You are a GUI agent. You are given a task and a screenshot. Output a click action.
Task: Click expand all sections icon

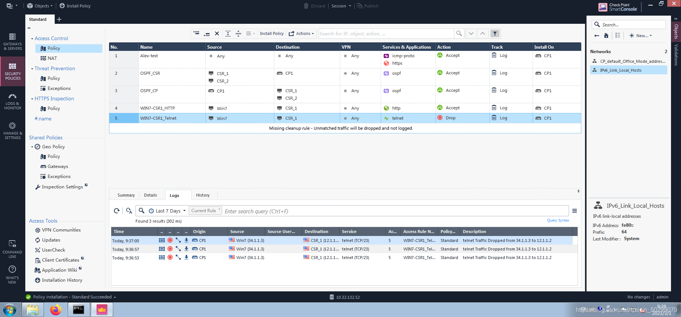(x=228, y=33)
